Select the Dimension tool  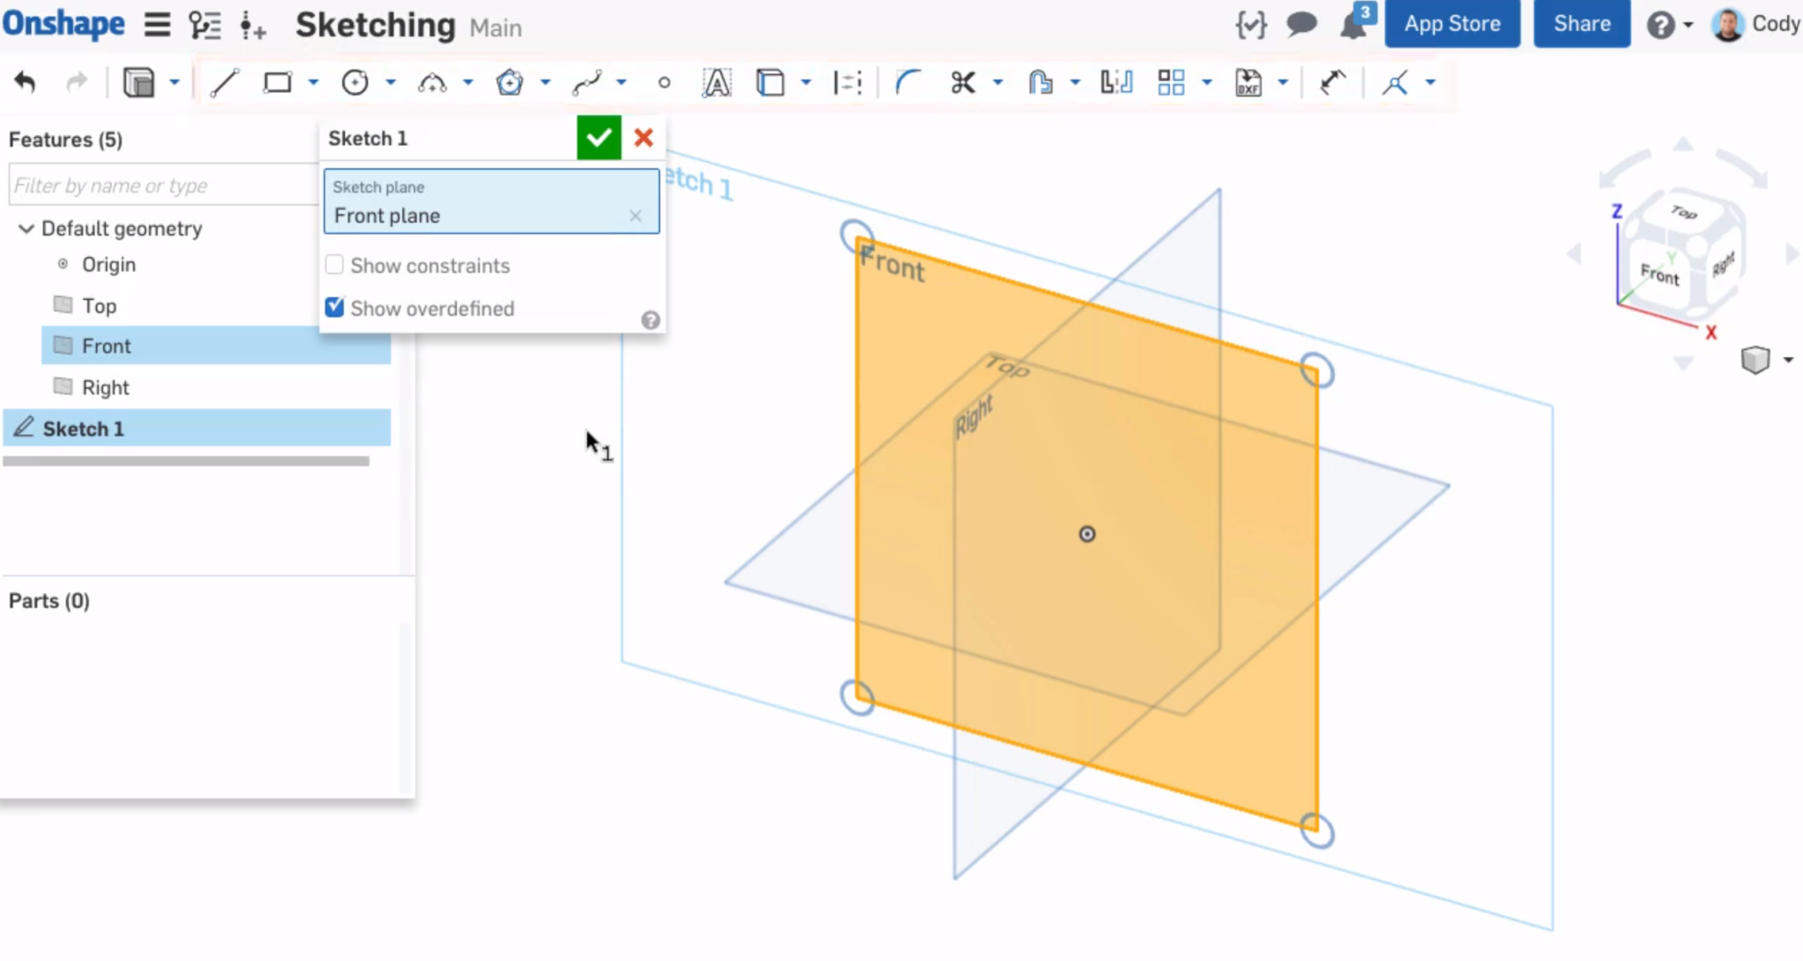pos(1333,83)
